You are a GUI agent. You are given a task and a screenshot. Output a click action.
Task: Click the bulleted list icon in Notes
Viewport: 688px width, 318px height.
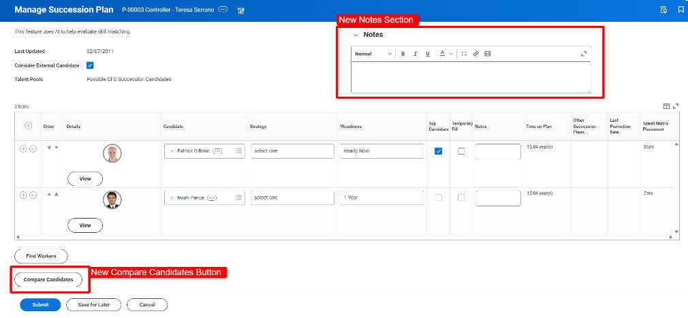[464, 54]
